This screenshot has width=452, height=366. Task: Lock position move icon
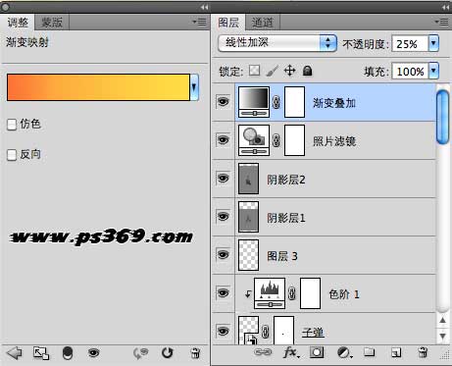290,71
